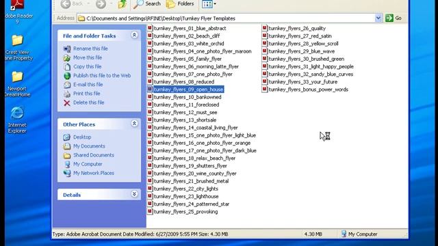The height and width of the screenshot is (246, 438).
Task: Select PDF icon of turnkey_flyers_01_blue_abstract
Action: click(x=150, y=28)
